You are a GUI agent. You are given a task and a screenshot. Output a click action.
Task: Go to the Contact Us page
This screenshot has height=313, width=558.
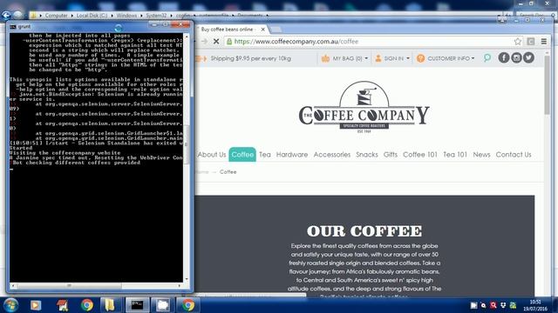(x=514, y=155)
